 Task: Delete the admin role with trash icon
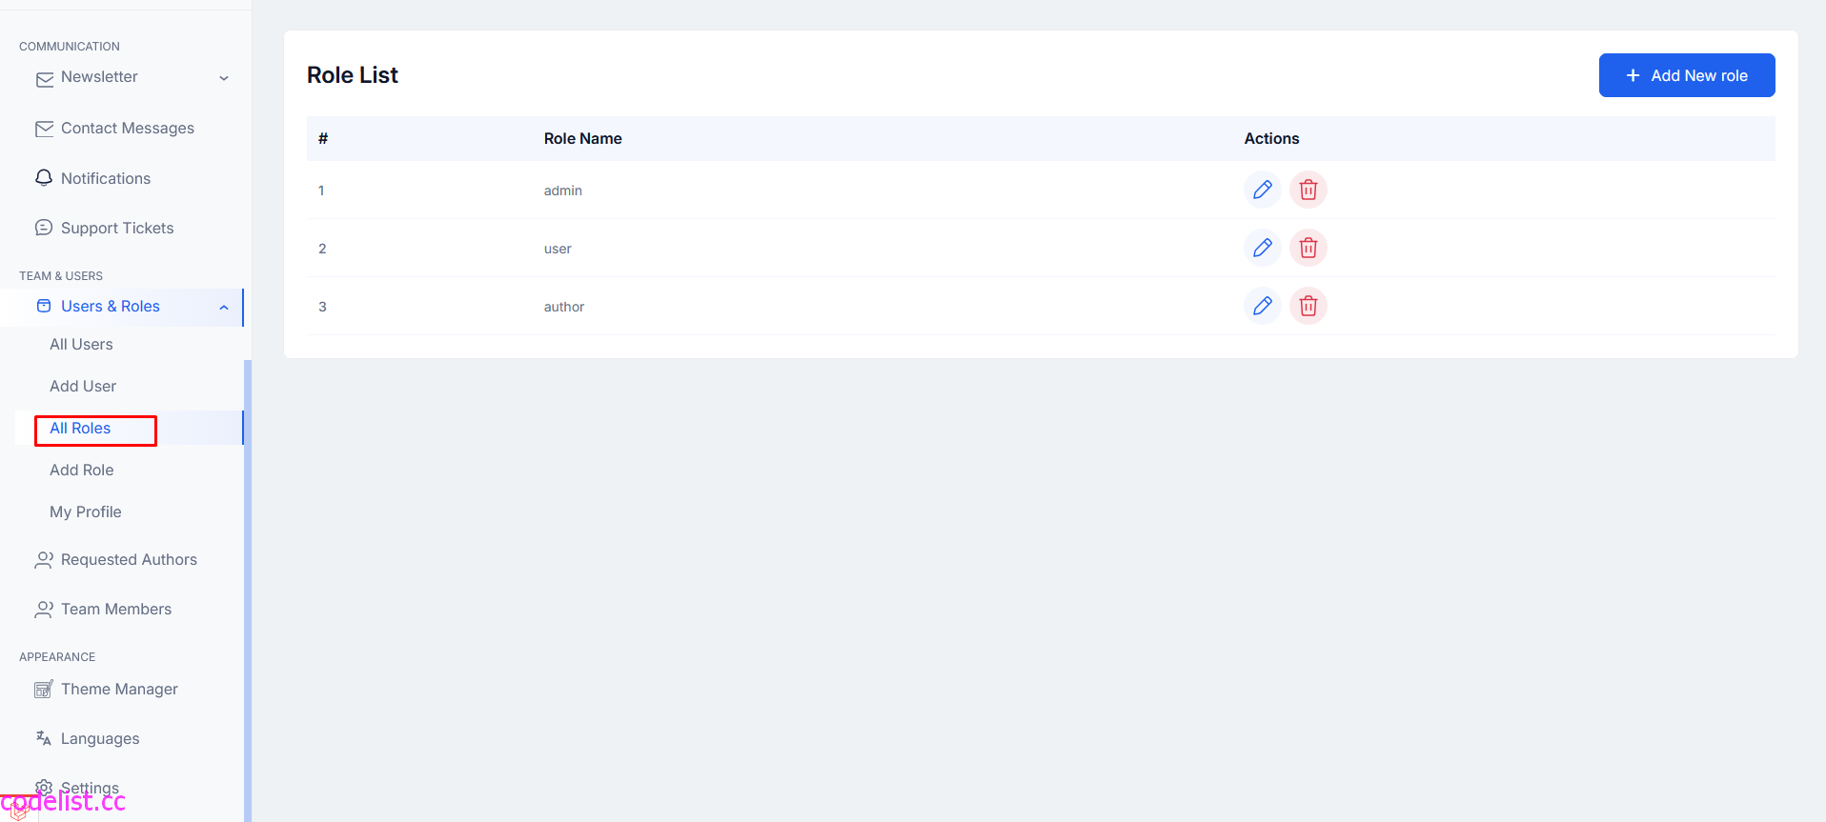(x=1309, y=190)
